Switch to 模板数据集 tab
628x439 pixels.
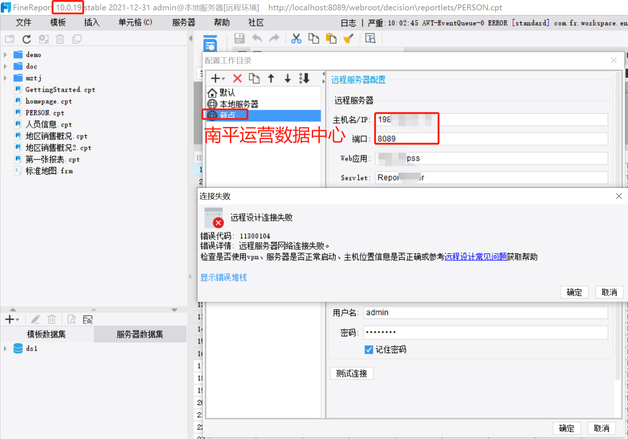(x=46, y=334)
